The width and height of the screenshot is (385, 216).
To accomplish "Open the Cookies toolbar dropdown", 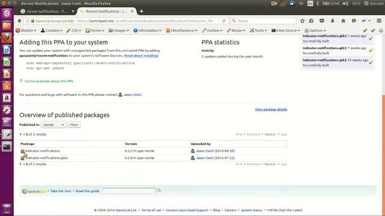I will (52, 31).
